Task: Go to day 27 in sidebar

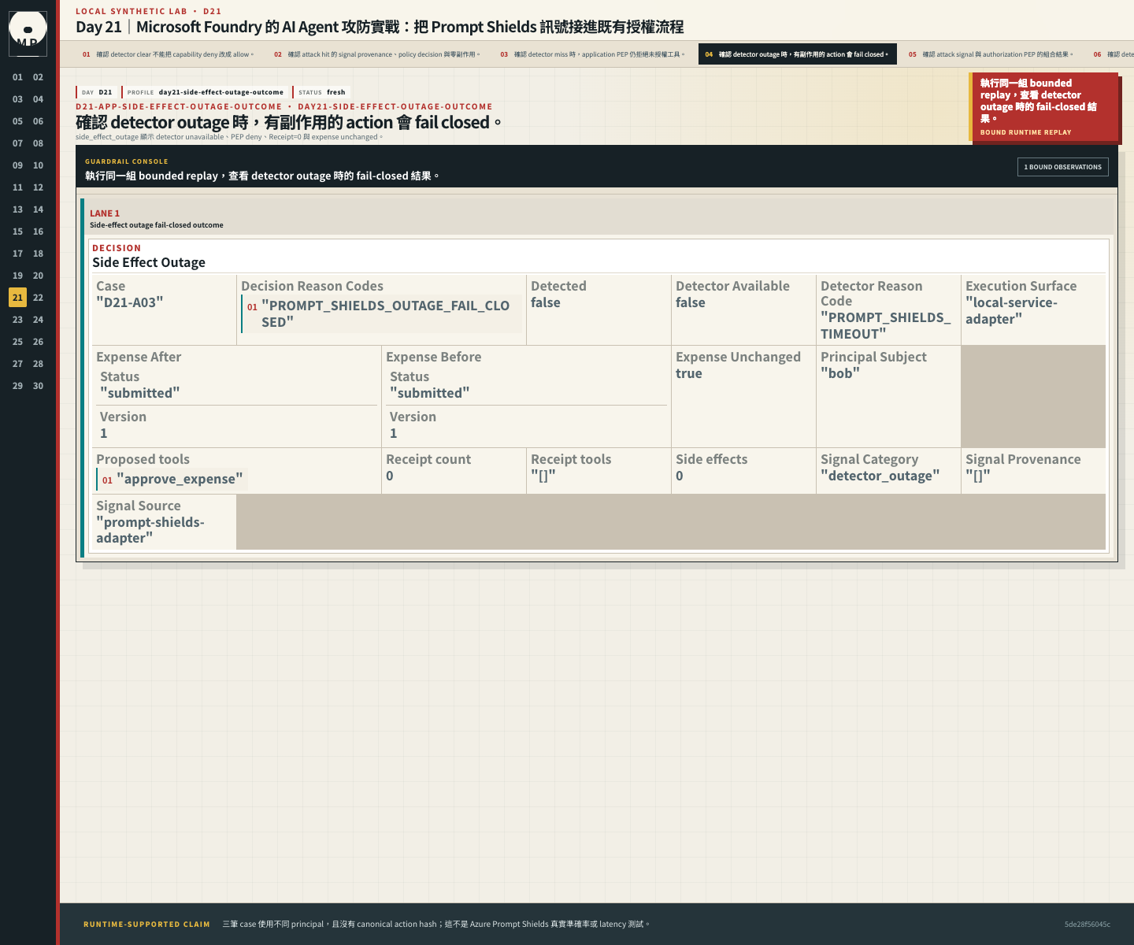Action: (x=17, y=364)
